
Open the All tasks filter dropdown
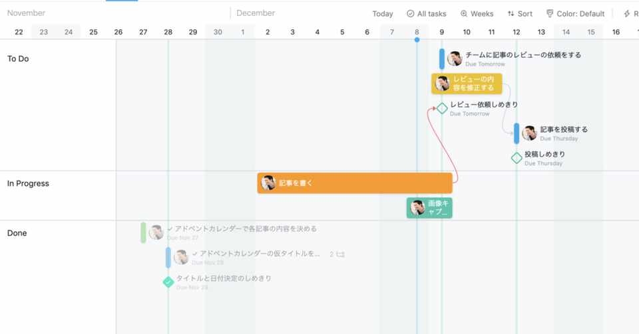[426, 14]
